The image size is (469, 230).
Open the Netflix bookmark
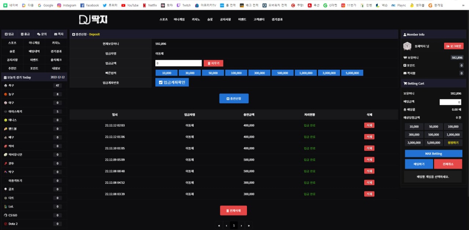coord(150,5)
